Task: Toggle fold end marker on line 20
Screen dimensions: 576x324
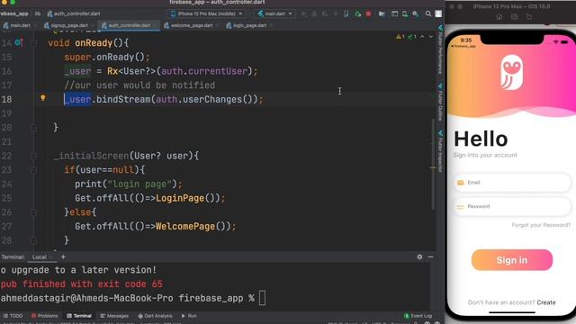Action: click(33, 128)
